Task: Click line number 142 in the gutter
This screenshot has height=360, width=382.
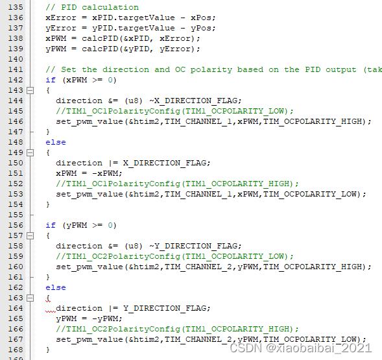Action: [x=16, y=80]
